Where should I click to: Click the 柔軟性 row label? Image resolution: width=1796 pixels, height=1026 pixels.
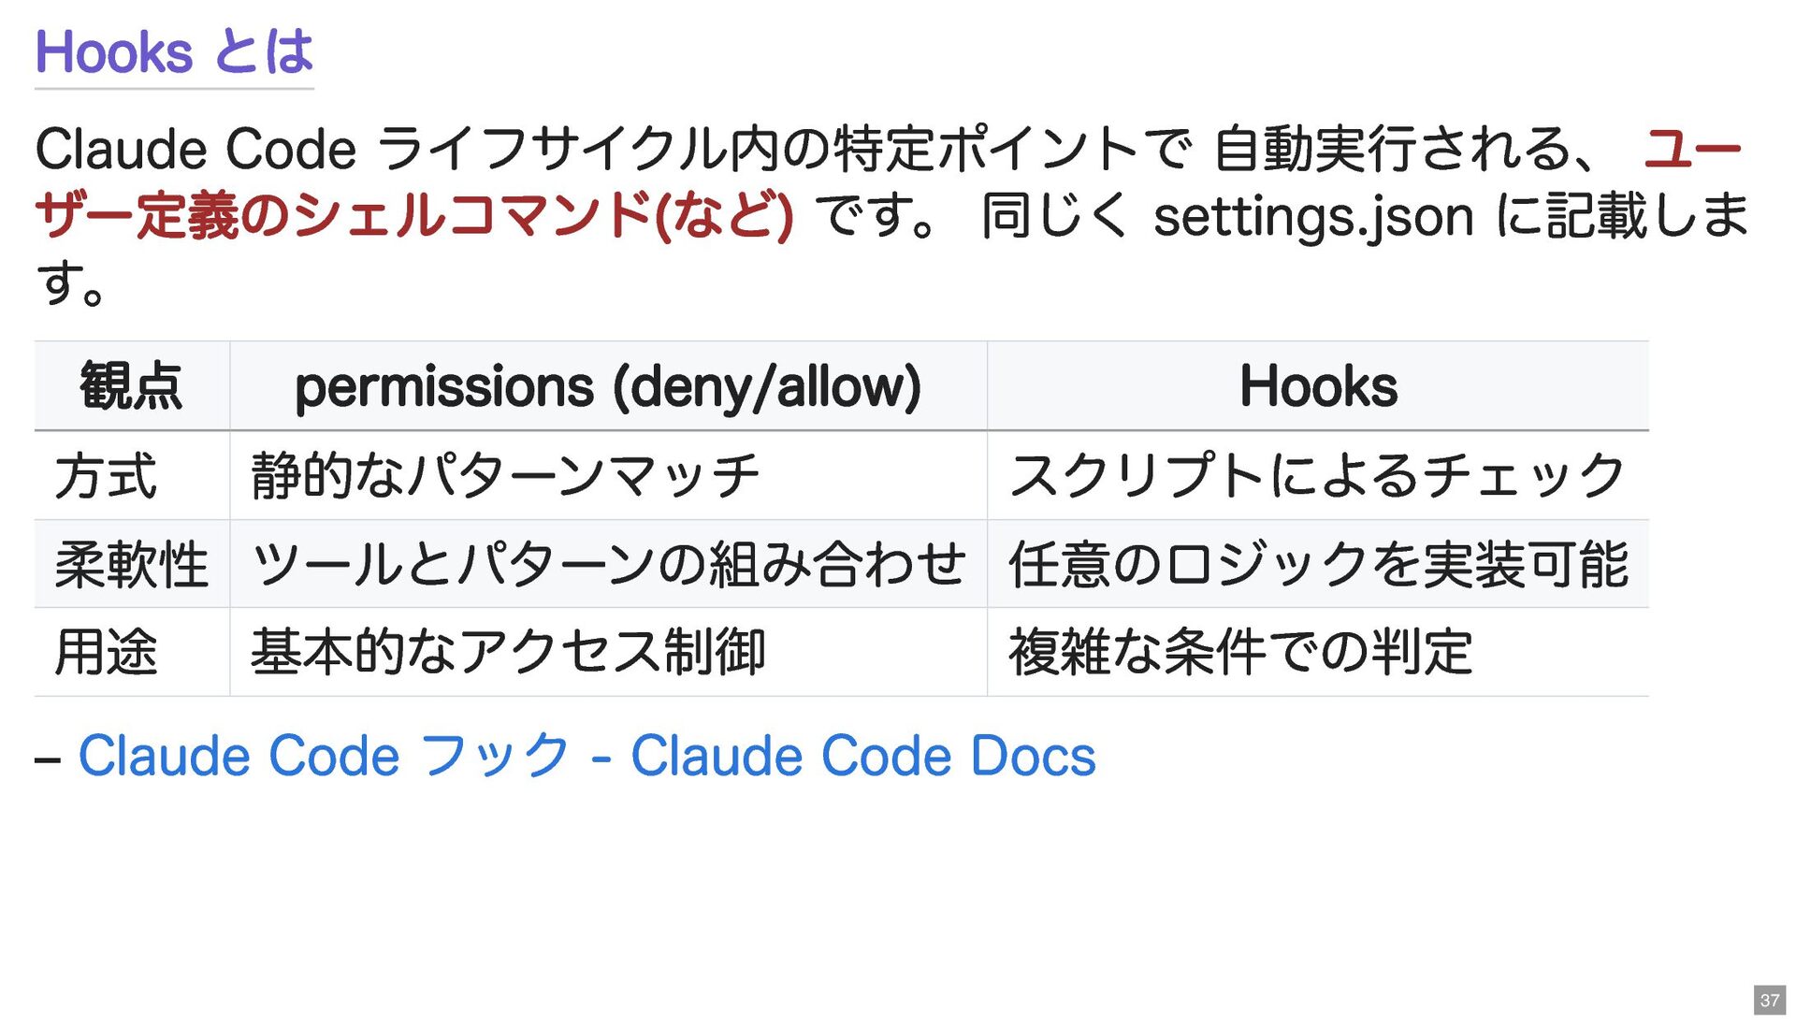click(131, 564)
